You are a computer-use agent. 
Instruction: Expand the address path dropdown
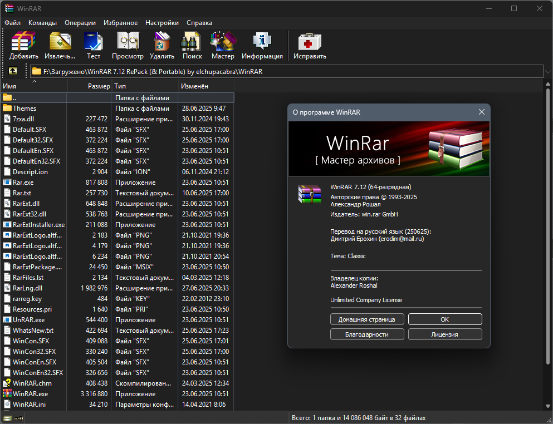pyautogui.click(x=548, y=72)
